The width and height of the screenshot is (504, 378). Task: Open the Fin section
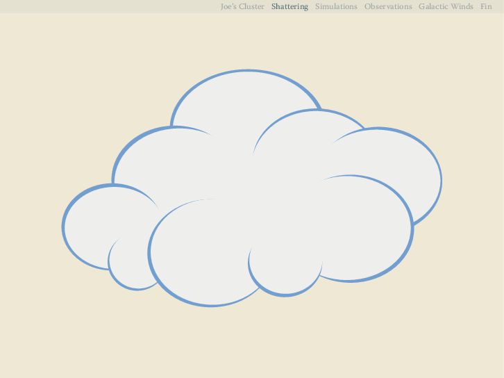(x=486, y=6)
